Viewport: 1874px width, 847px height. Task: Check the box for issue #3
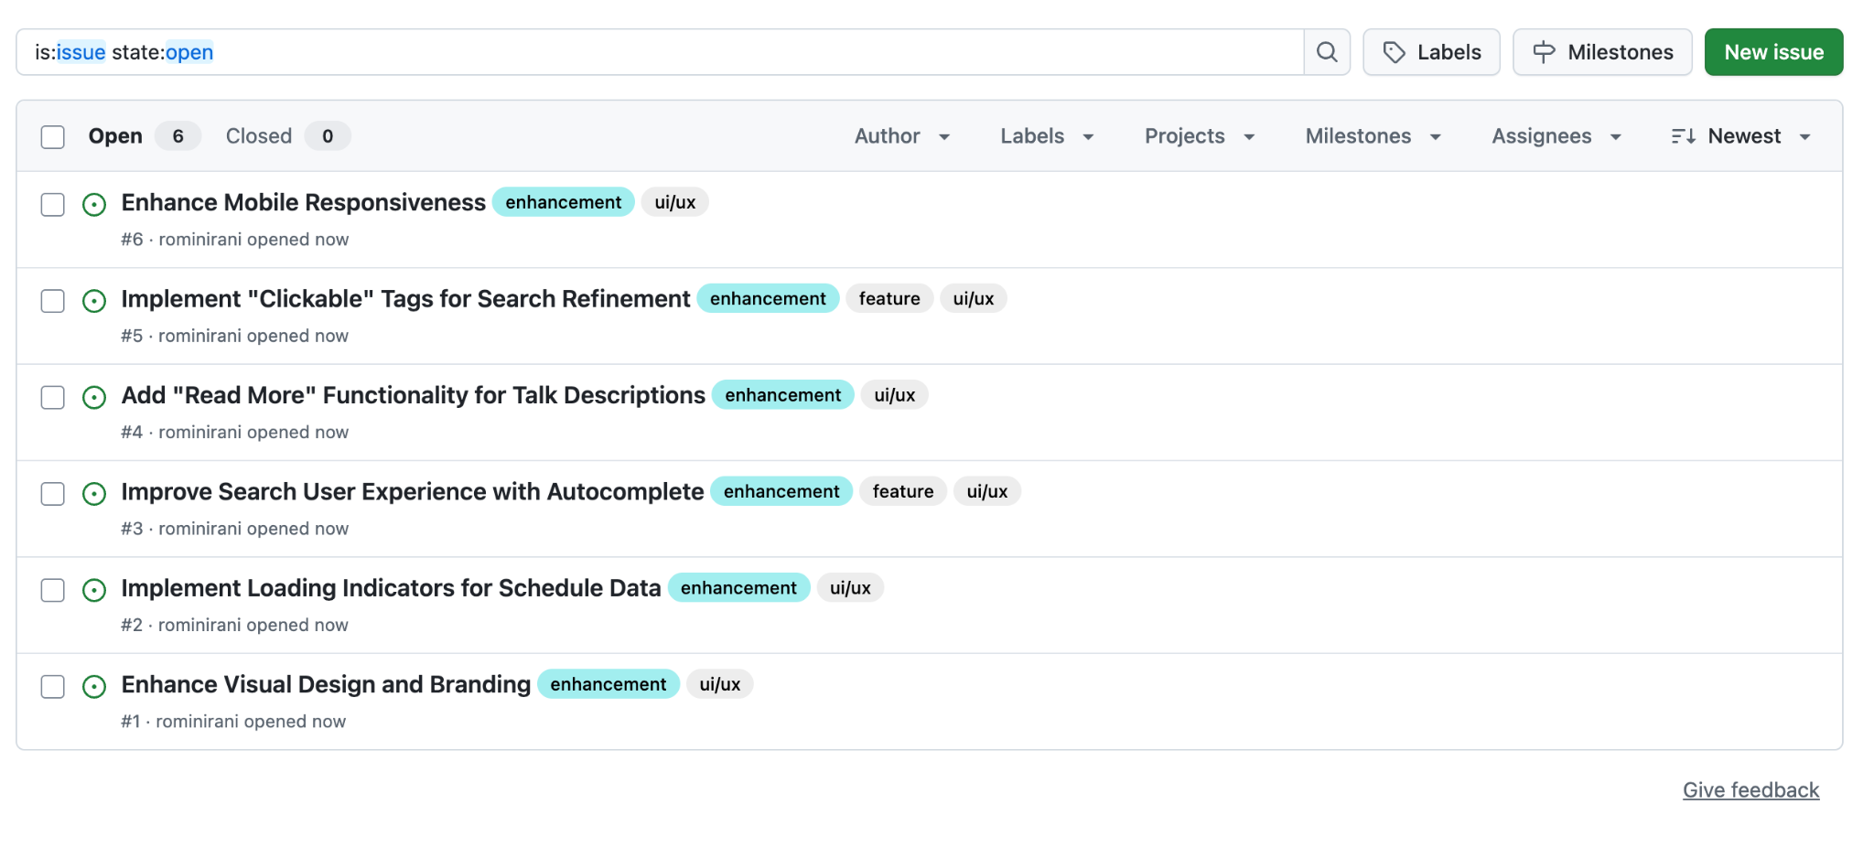(x=53, y=494)
